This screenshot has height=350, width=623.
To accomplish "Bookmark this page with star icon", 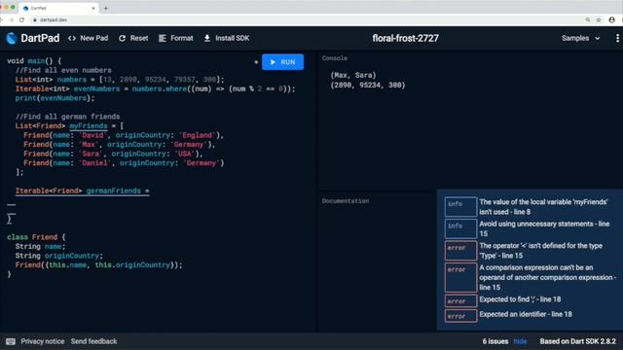I will pyautogui.click(x=599, y=19).
